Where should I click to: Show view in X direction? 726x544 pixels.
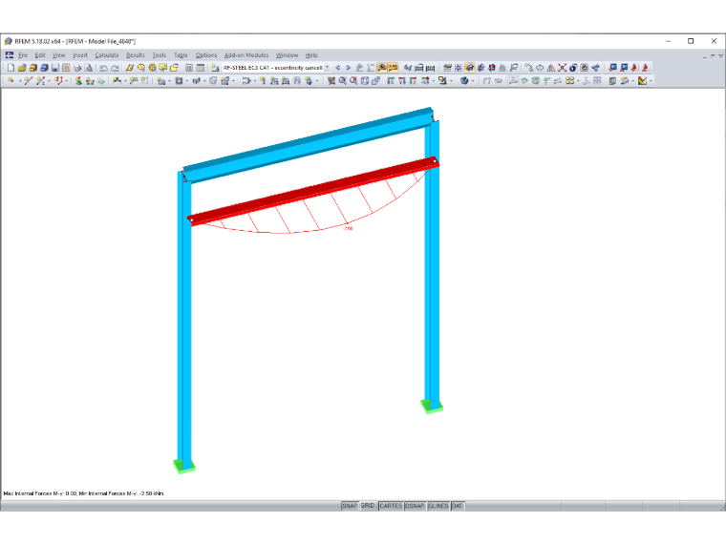tap(391, 80)
